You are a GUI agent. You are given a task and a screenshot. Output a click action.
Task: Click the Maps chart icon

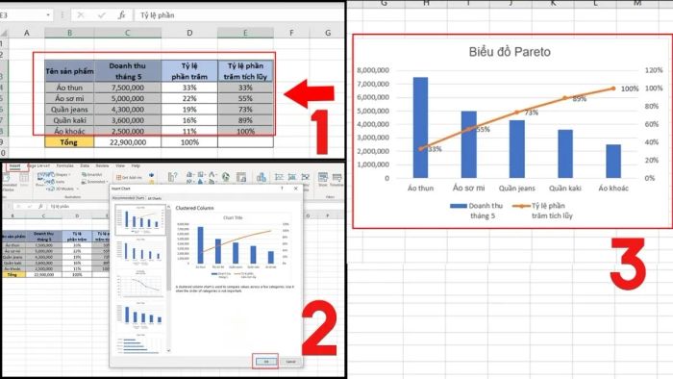point(225,176)
